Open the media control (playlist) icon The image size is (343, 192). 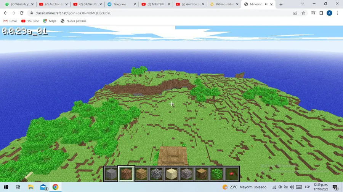(x=313, y=13)
